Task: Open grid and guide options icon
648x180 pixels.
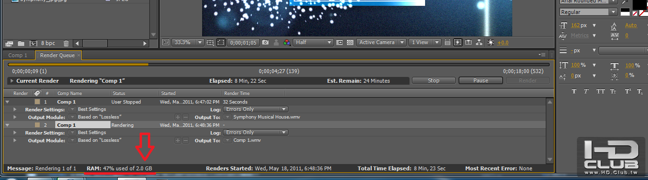Action: pos(210,43)
